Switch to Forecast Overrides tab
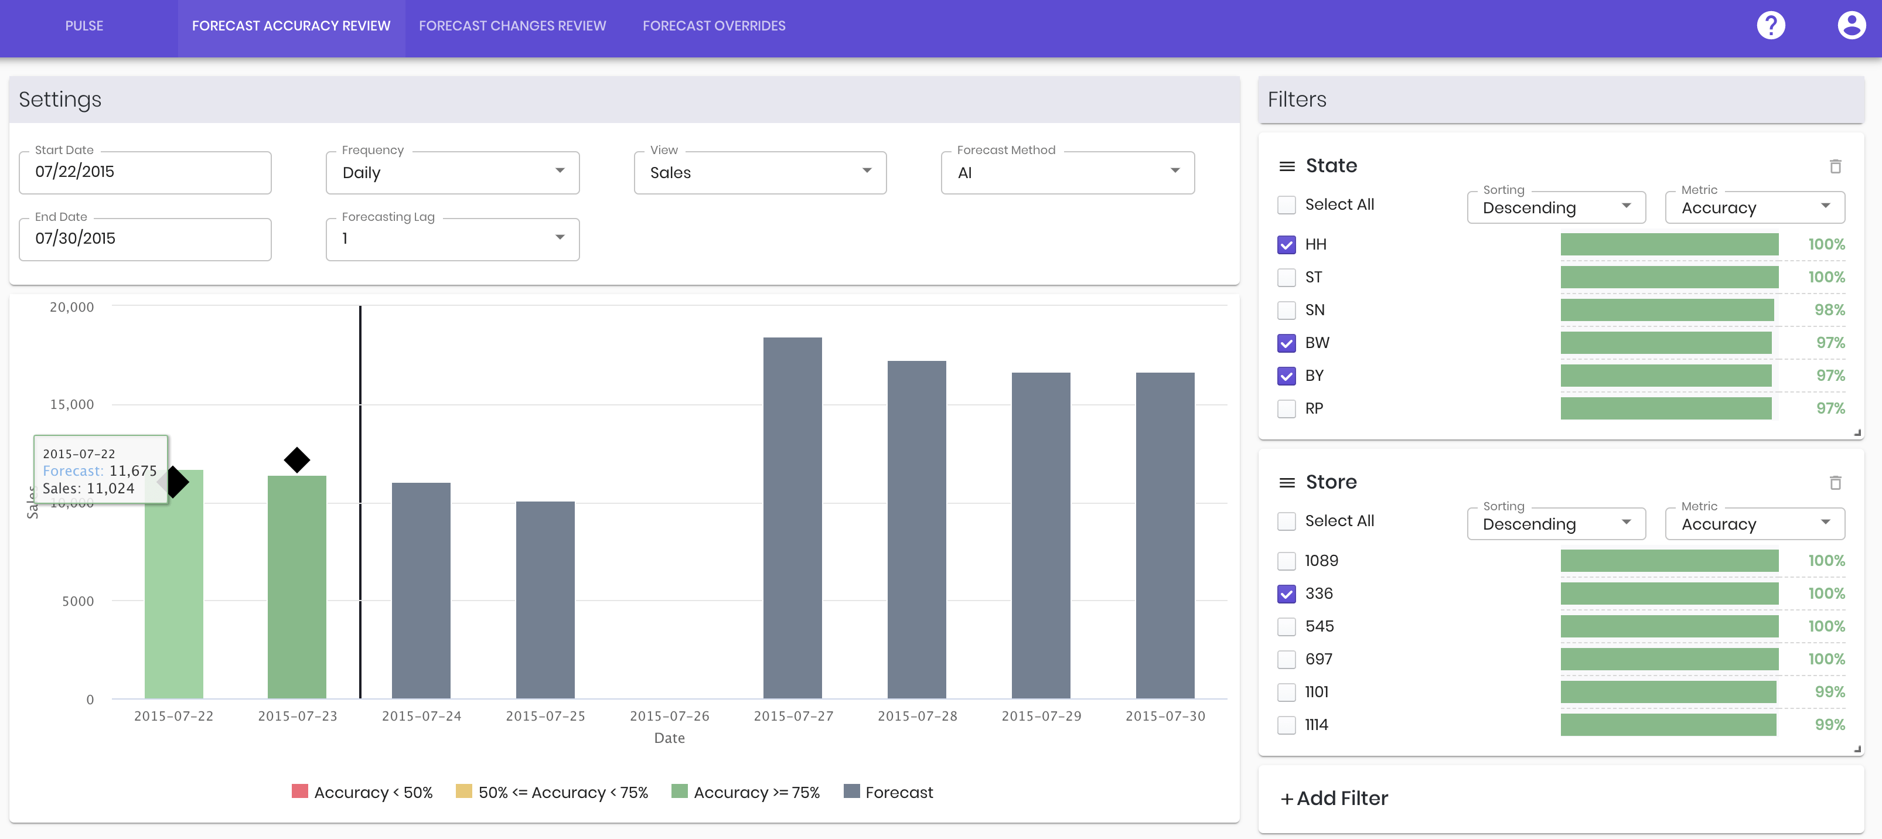Viewport: 1882px width, 839px height. [714, 26]
